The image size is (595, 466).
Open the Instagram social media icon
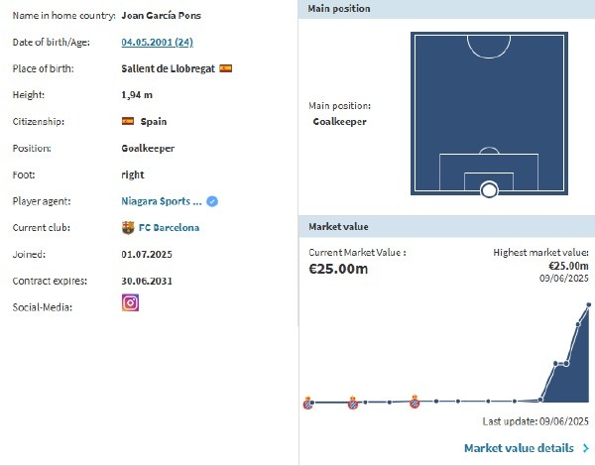130,303
